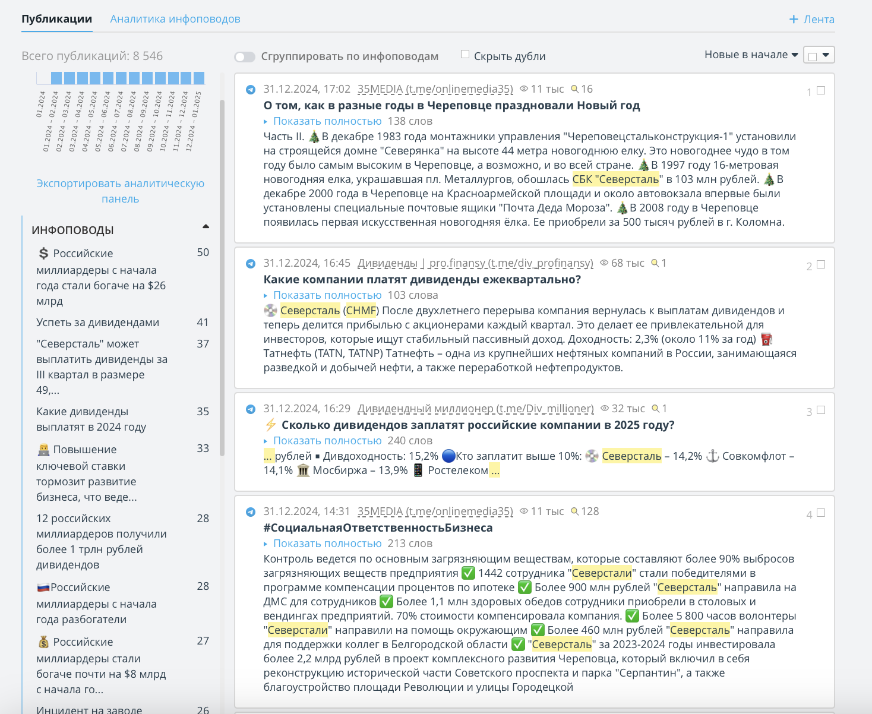Viewport: 872px width, 714px height.
Task: Open title #СоциальнаяОтветственностьБизнеса
Action: click(x=378, y=528)
